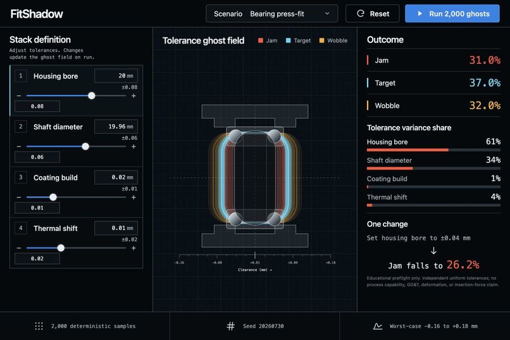Viewport: 510px width, 340px height.
Task: Edit Shaft diameter nominal 19.96 mm field
Action: pyautogui.click(x=116, y=127)
